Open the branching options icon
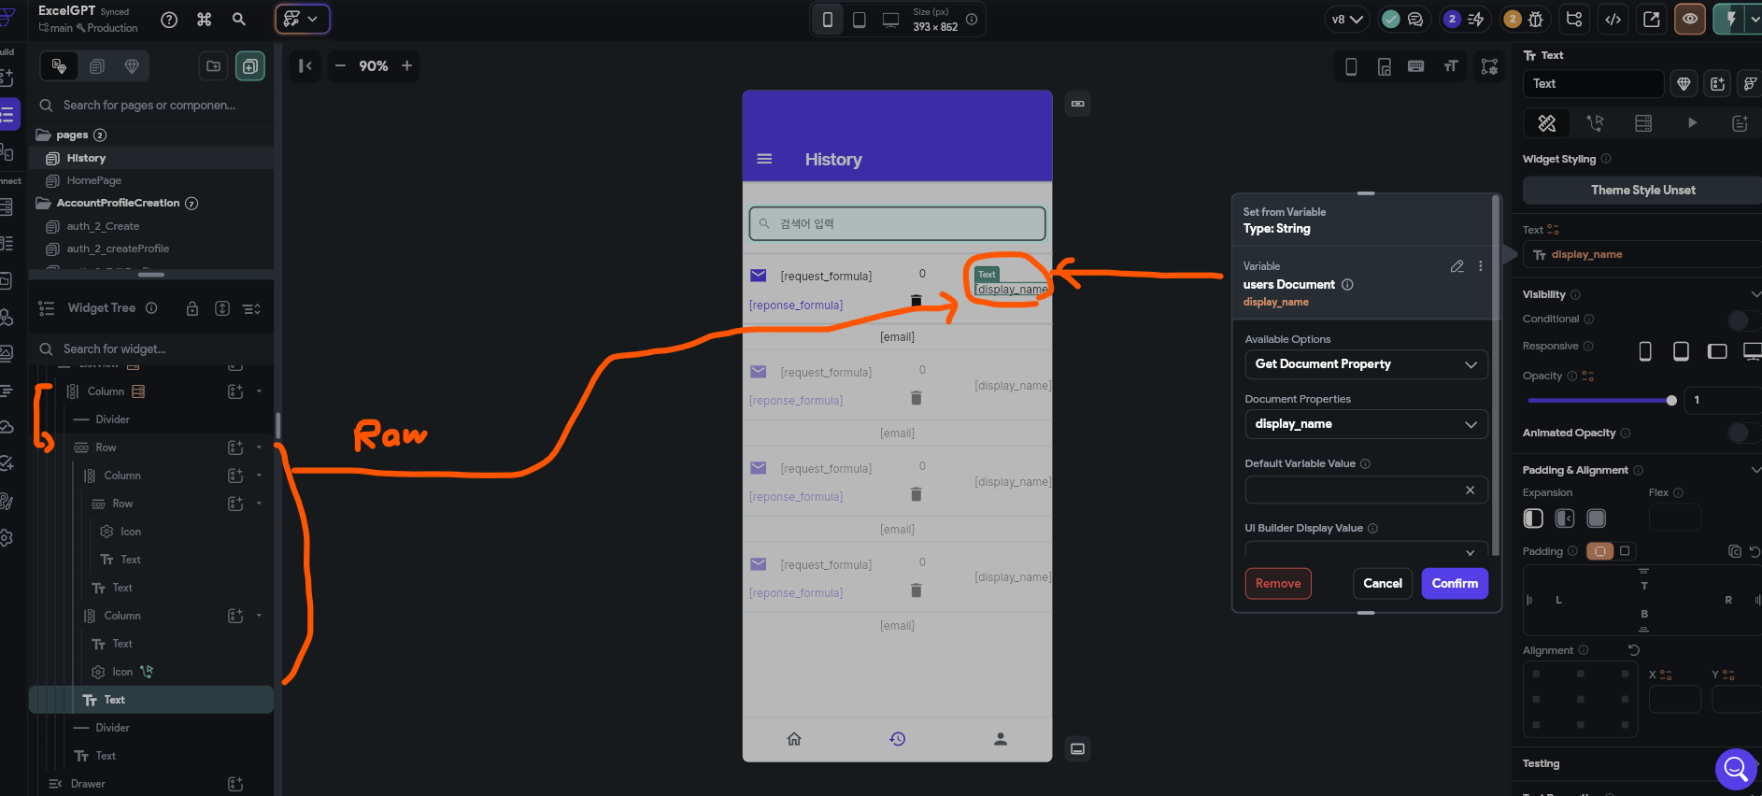1762x796 pixels. (1574, 19)
